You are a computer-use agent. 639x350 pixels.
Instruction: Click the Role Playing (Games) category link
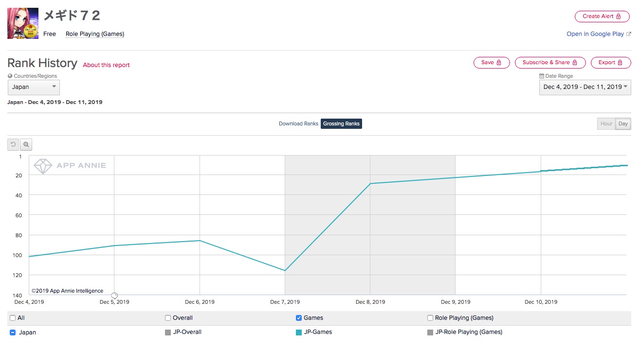click(x=95, y=34)
